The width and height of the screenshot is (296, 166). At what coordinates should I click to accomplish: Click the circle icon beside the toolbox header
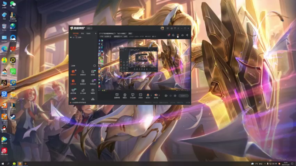click(94, 66)
